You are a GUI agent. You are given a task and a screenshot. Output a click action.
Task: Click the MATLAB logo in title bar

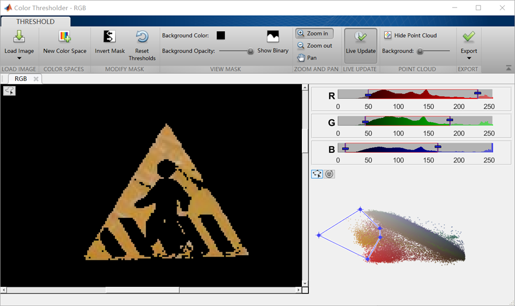tap(8, 8)
